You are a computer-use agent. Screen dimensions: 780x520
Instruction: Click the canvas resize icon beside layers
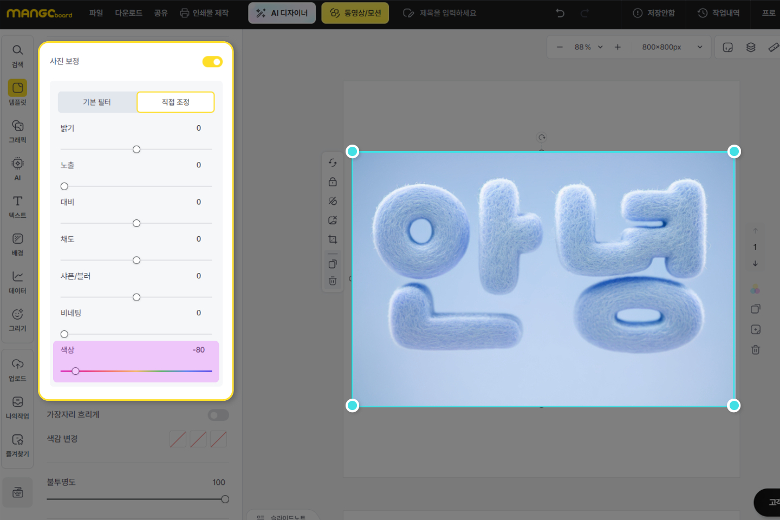pos(728,47)
